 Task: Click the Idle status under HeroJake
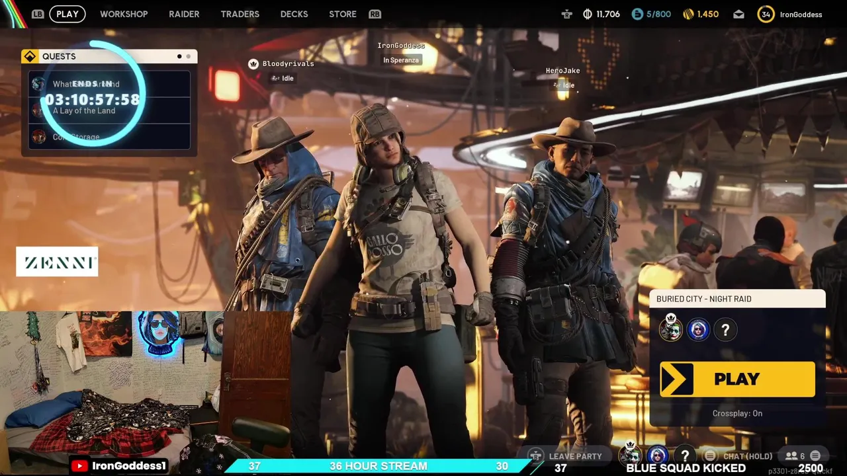click(x=563, y=85)
